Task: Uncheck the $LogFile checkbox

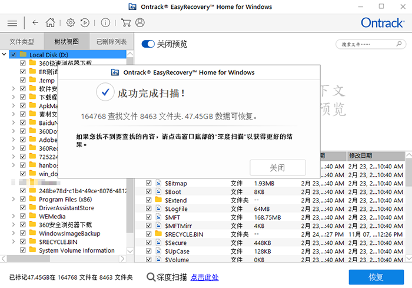Action: point(149,208)
